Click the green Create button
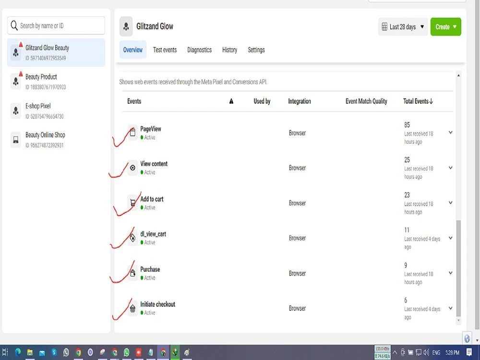Viewport: 480px width, 360px height. coord(443,27)
